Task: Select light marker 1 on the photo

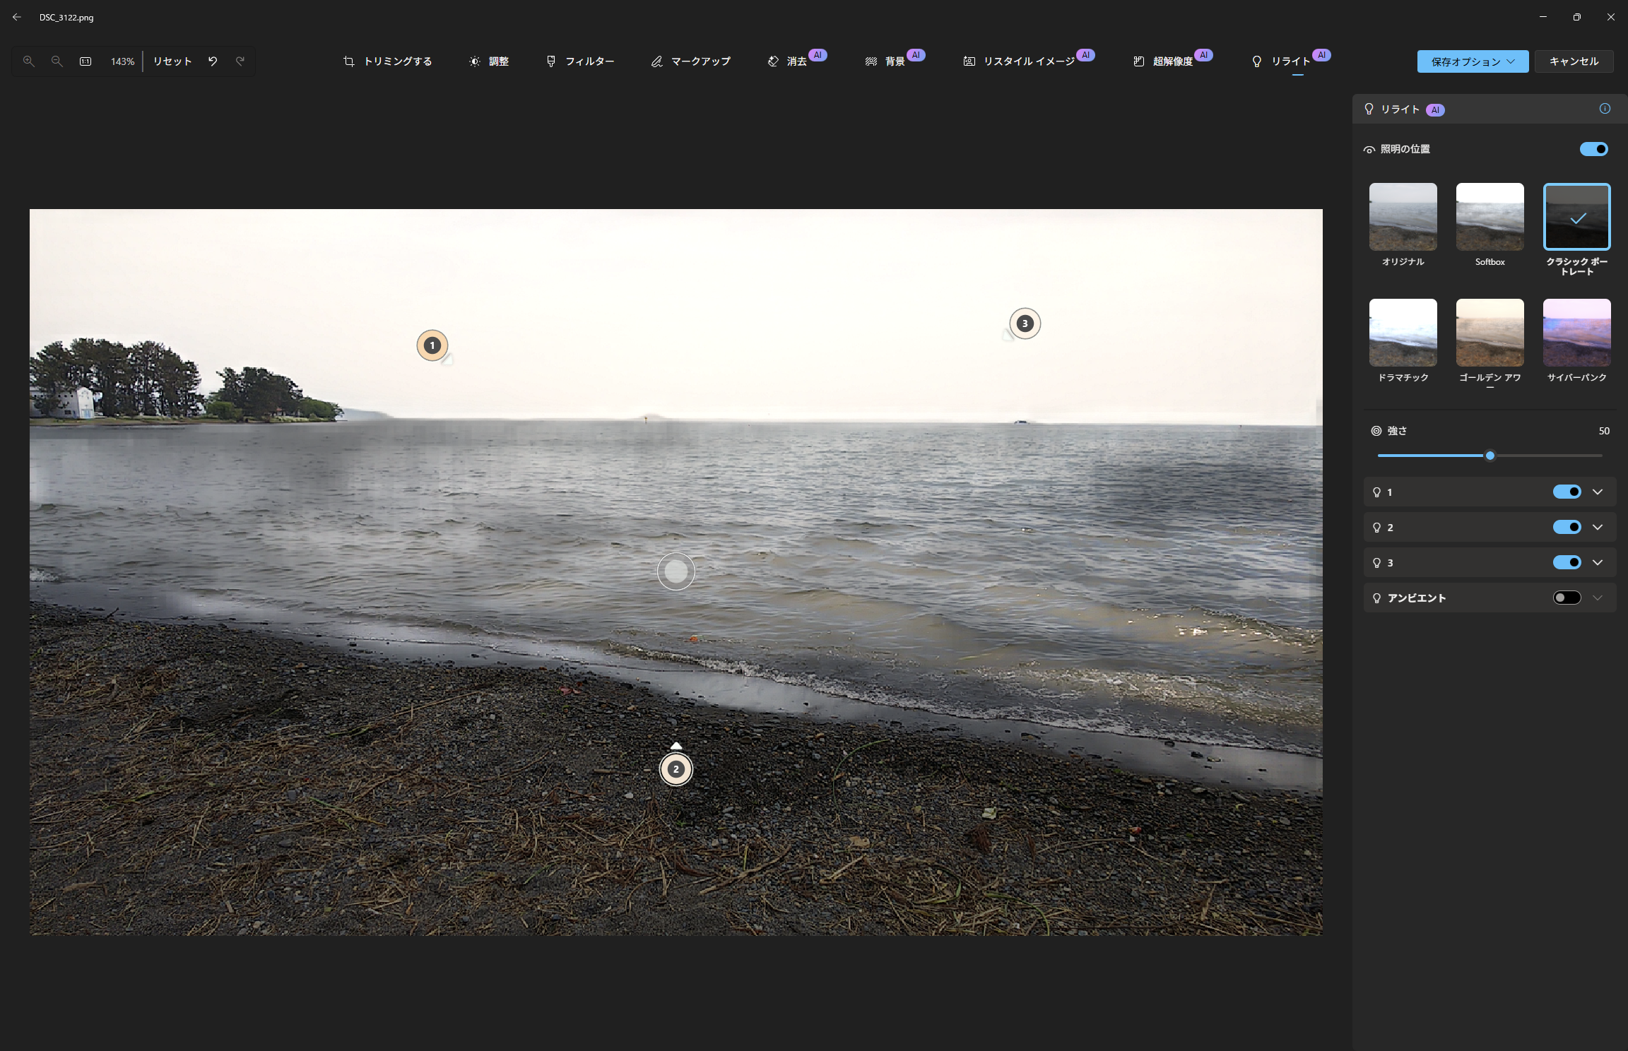Action: (432, 345)
